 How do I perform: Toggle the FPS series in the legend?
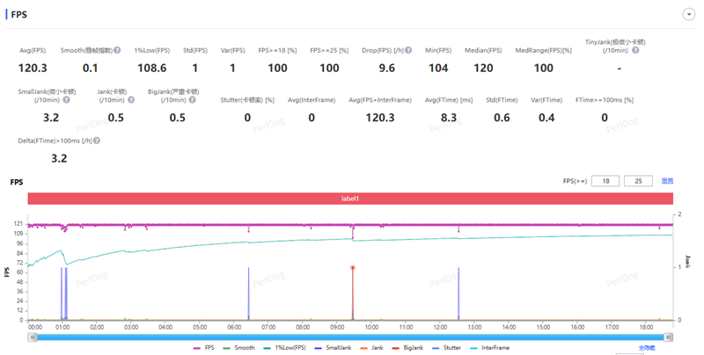(x=204, y=348)
